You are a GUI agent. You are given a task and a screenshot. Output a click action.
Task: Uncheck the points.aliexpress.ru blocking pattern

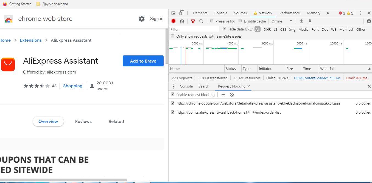click(172, 112)
